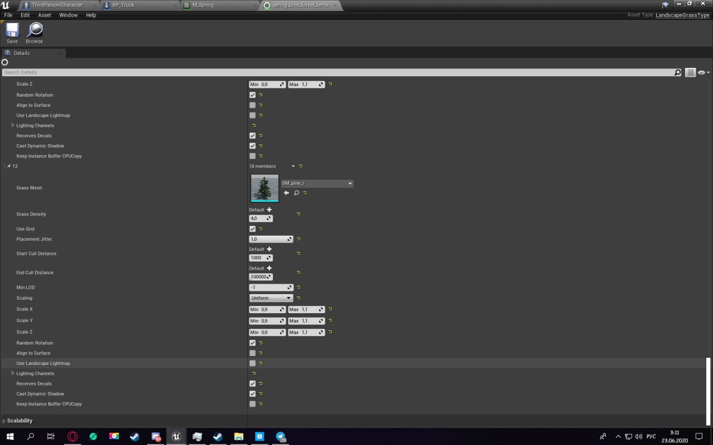Viewport: 713px width, 445px height.
Task: Disable Cast Dynamic Shadow for element 13
Action: point(252,394)
